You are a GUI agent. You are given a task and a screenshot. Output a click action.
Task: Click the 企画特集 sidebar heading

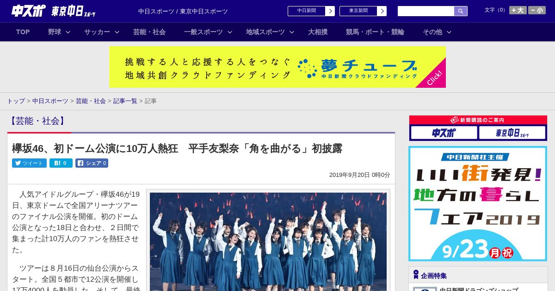pyautogui.click(x=434, y=276)
